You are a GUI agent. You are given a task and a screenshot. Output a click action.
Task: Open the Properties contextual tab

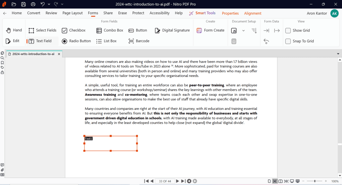coord(230,13)
